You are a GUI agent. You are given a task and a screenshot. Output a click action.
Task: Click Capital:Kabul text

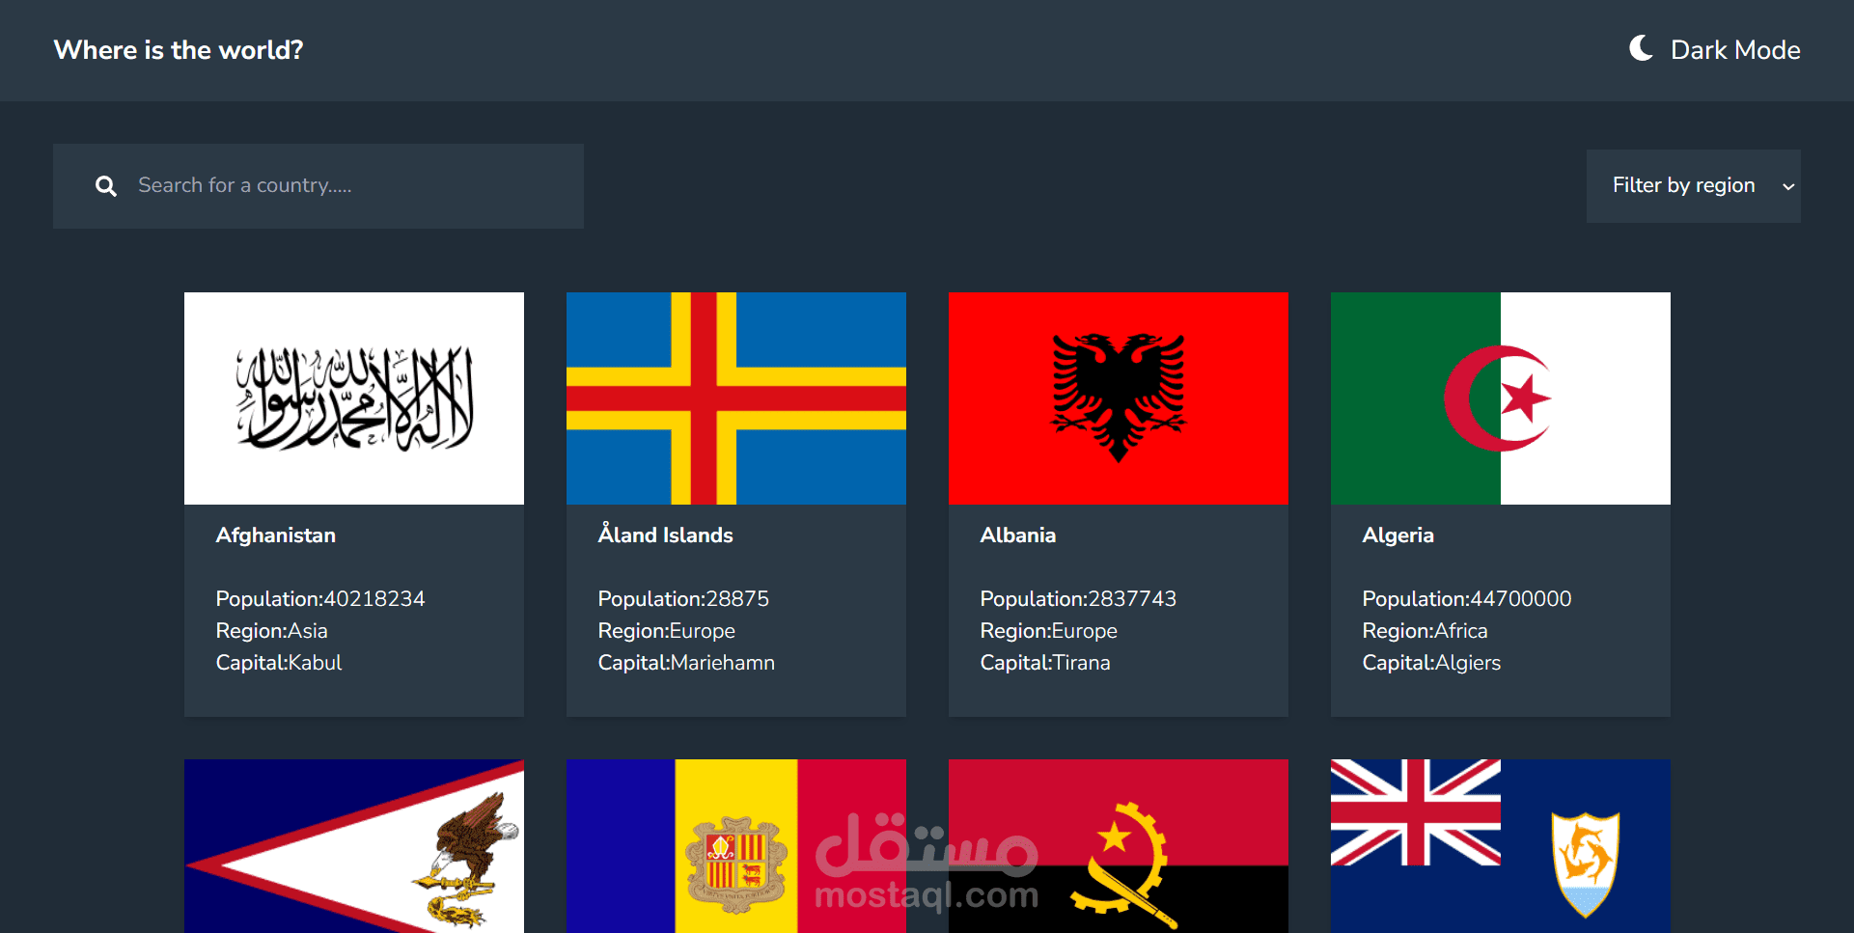tap(279, 663)
